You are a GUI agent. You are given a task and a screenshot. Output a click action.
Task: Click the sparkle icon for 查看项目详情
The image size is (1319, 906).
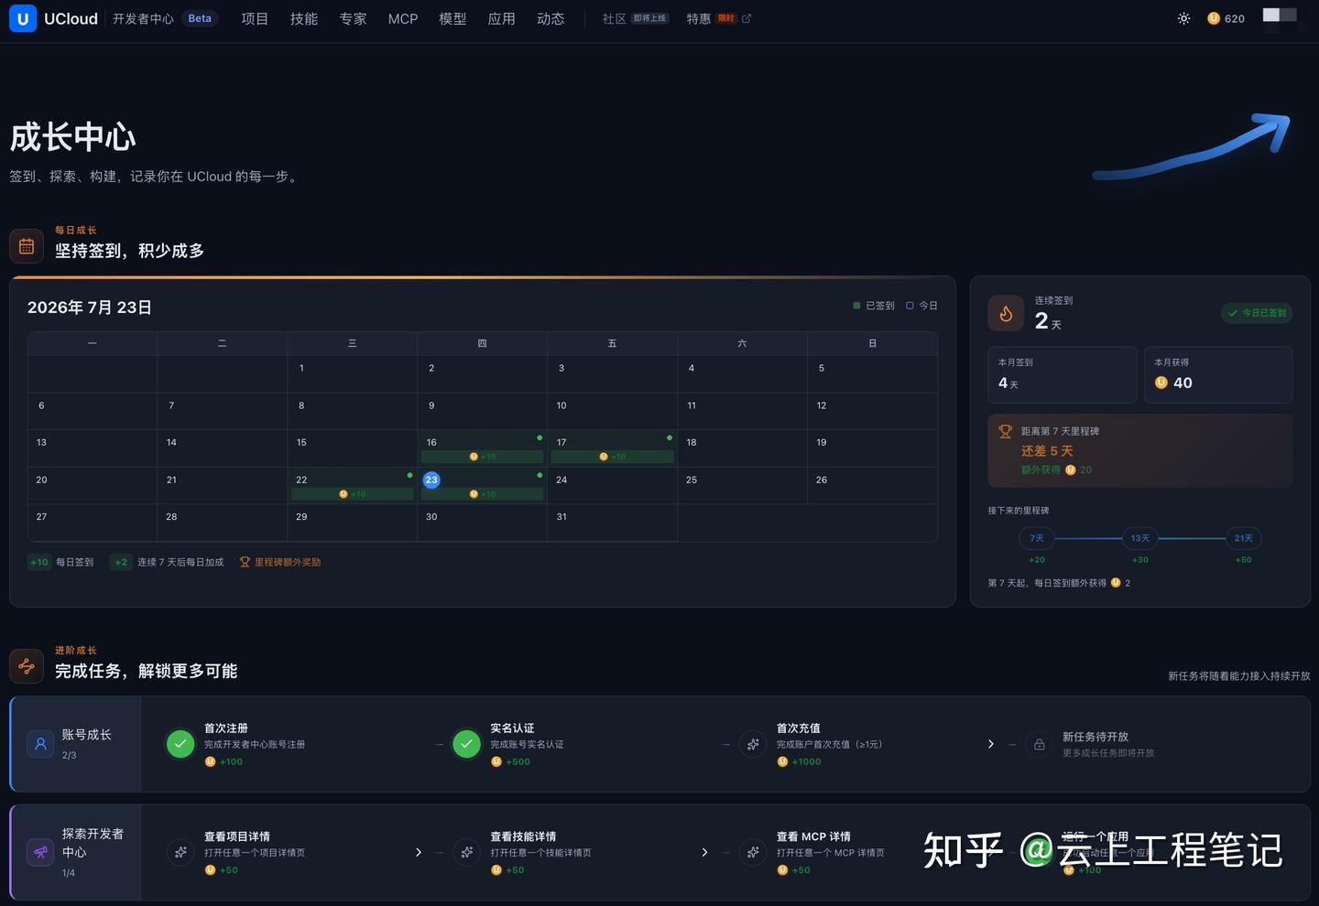tap(180, 852)
